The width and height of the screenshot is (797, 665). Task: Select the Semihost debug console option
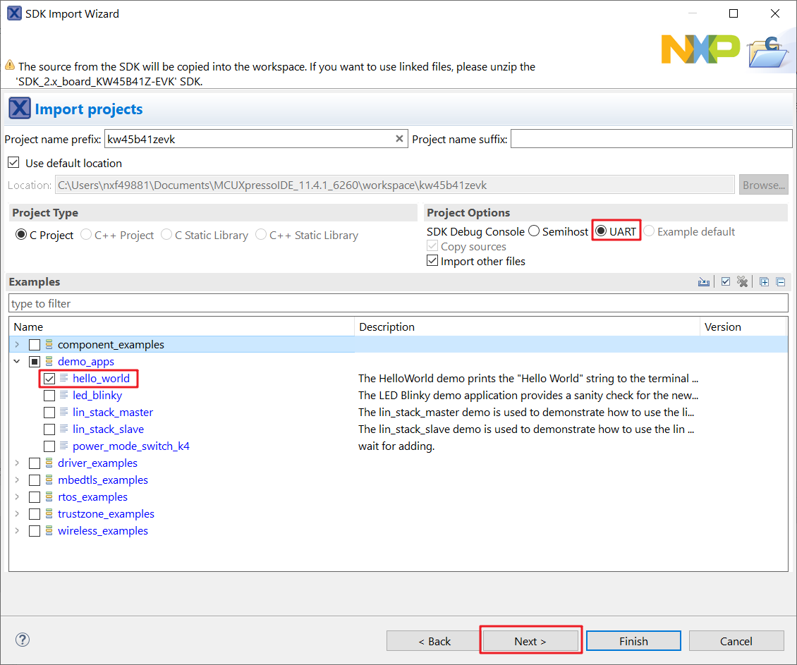(534, 231)
